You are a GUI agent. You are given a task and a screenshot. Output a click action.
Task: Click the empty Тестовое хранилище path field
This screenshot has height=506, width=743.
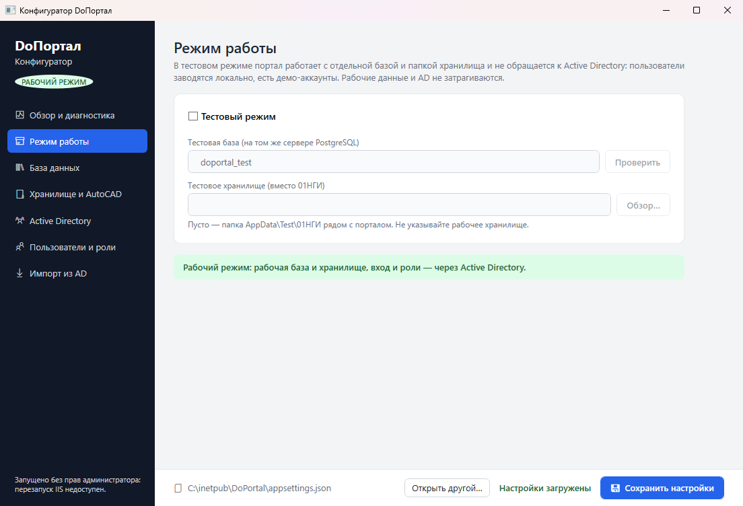tap(400, 205)
